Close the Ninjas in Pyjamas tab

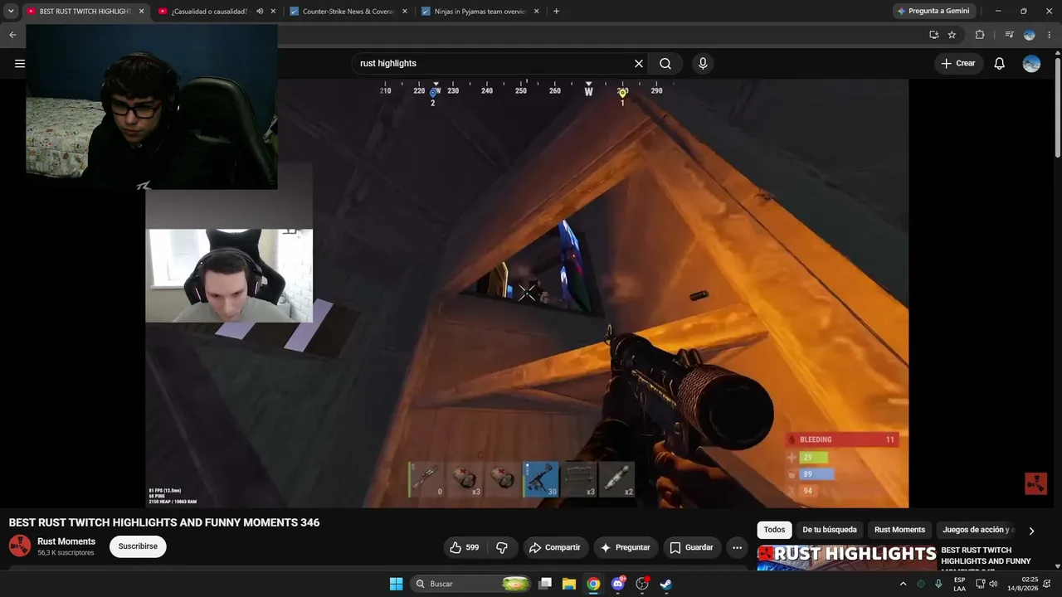(x=536, y=12)
